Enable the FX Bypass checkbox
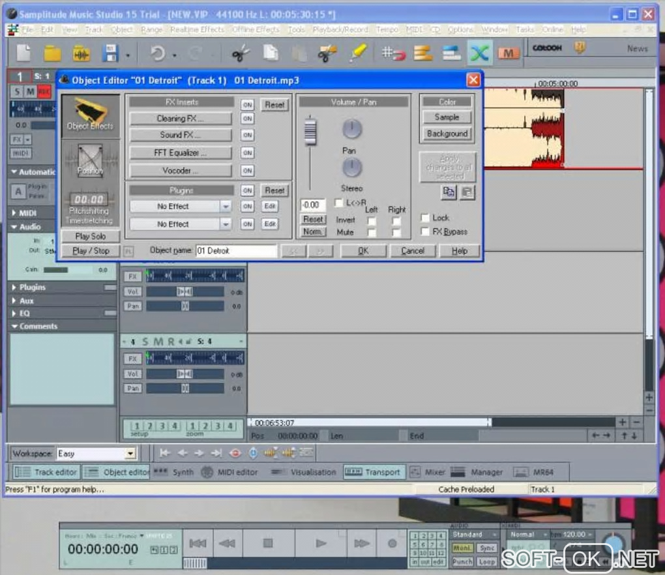The height and width of the screenshot is (575, 665). 425,231
